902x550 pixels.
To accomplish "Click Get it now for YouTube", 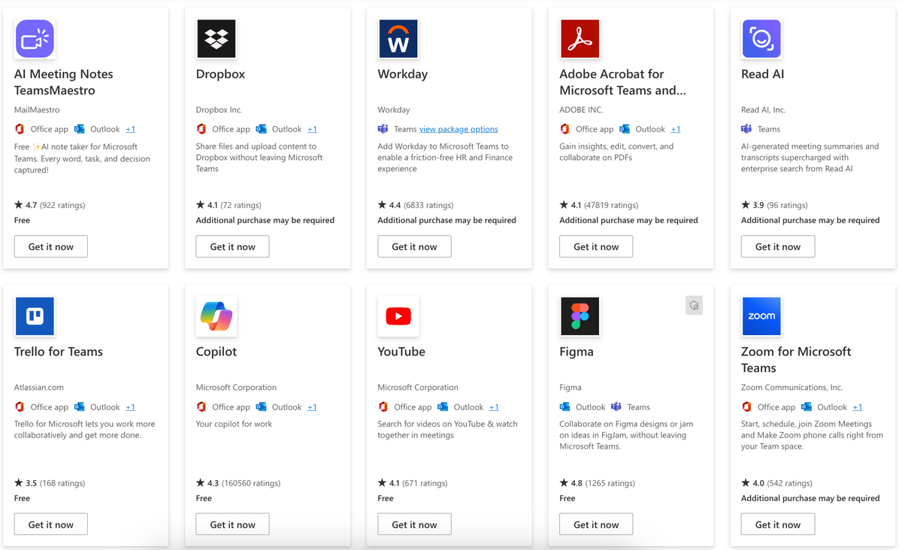I will [414, 524].
